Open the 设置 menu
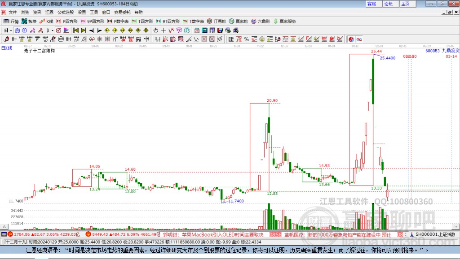This screenshot has height=259, width=460. 82,12
